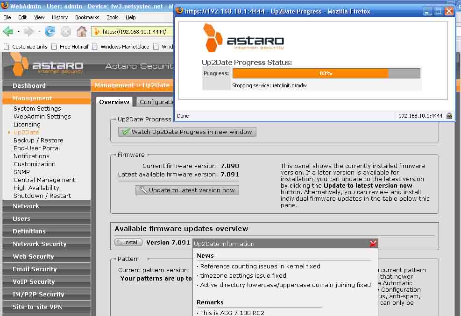
Task: Click the Astaro logo in WebAdmin header
Action: pyautogui.click(x=47, y=65)
